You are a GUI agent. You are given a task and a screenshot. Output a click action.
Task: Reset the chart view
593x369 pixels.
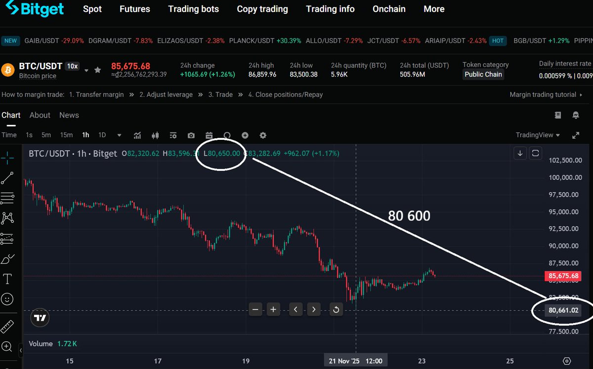(336, 310)
